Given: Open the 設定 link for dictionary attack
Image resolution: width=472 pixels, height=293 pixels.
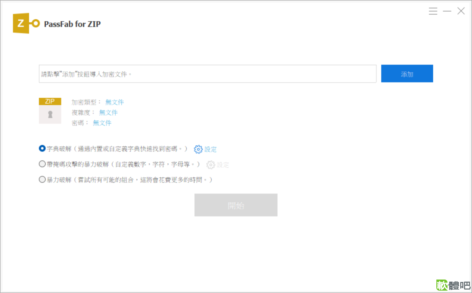Looking at the screenshot, I should coord(211,149).
